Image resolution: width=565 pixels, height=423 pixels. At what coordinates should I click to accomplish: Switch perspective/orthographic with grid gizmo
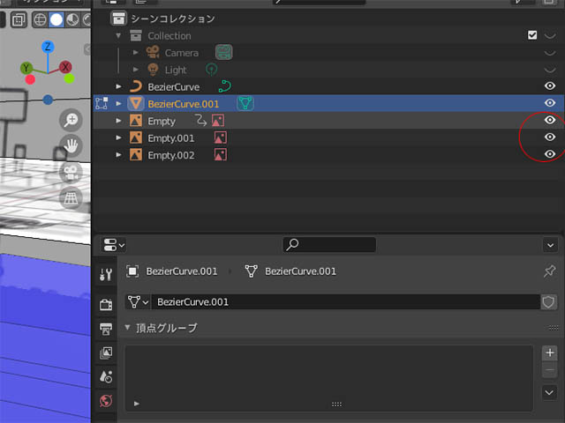(x=71, y=197)
